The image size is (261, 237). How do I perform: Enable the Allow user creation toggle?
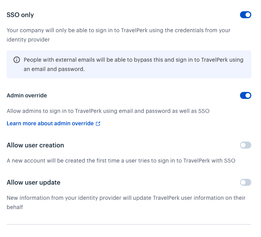[x=245, y=145]
